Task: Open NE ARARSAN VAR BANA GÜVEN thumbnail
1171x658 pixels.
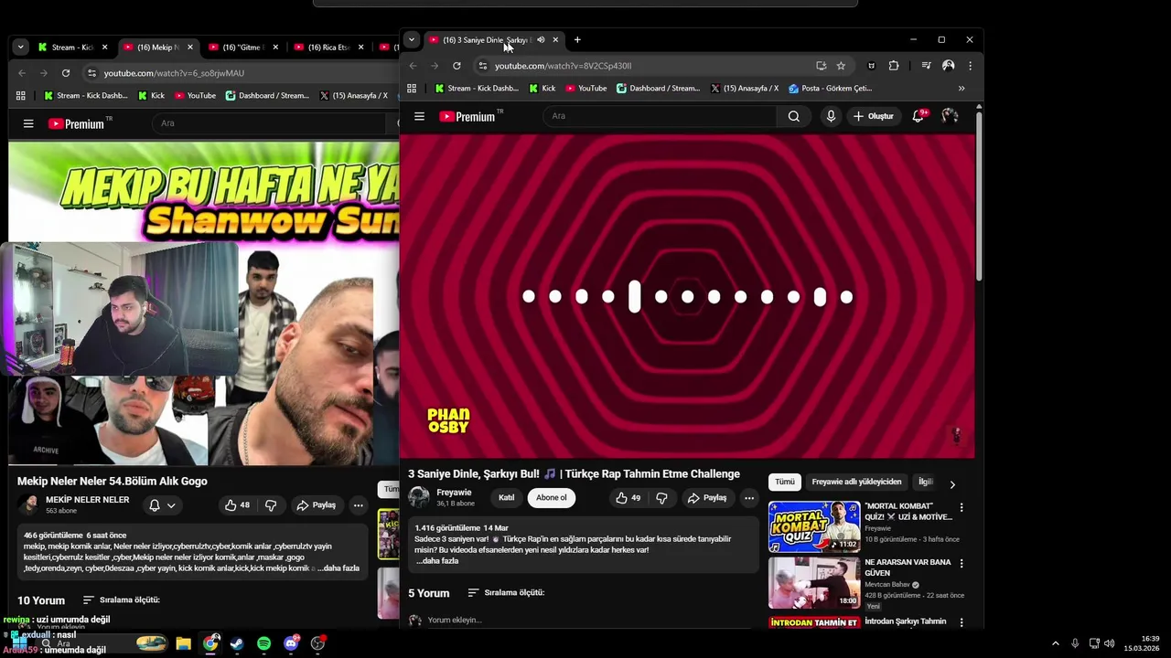Action: (814, 583)
